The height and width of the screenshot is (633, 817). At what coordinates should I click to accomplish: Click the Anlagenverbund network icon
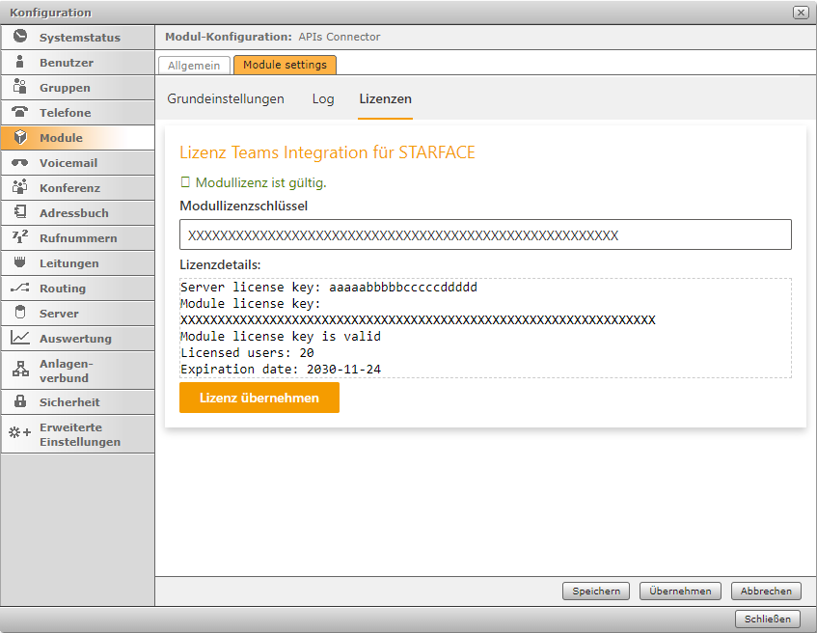[20, 370]
